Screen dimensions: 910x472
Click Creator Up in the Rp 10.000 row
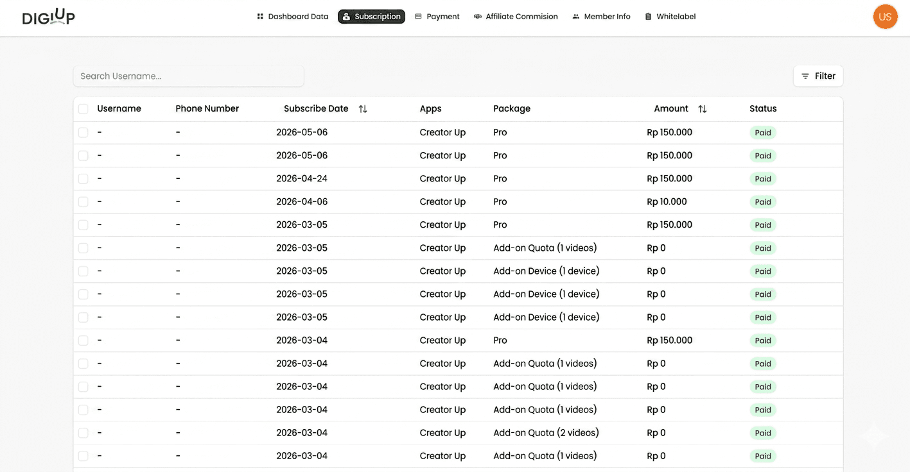442,202
